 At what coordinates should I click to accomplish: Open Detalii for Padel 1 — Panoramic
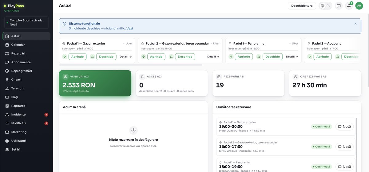pos(292,57)
